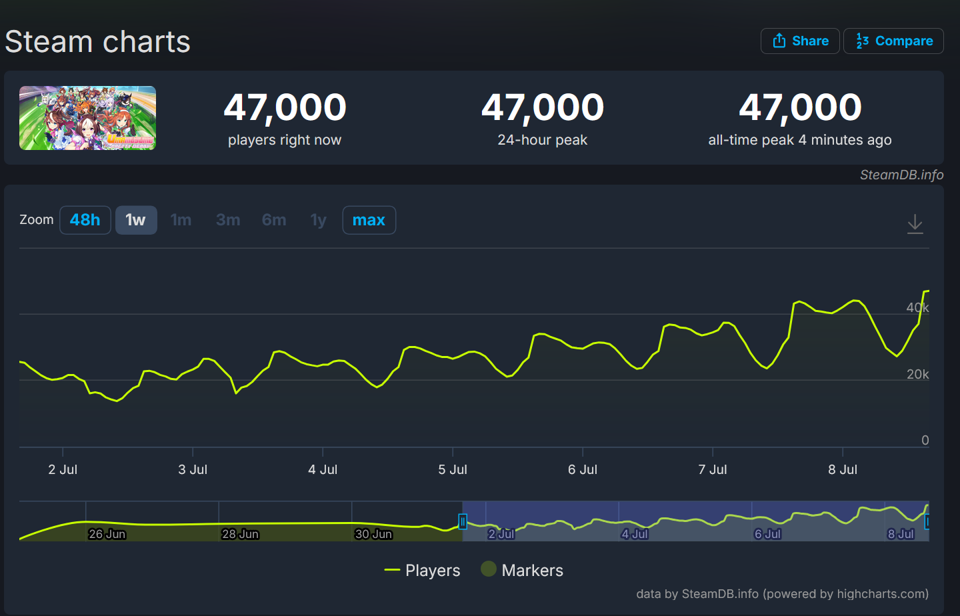Click the 20k y-axis label

(x=917, y=374)
